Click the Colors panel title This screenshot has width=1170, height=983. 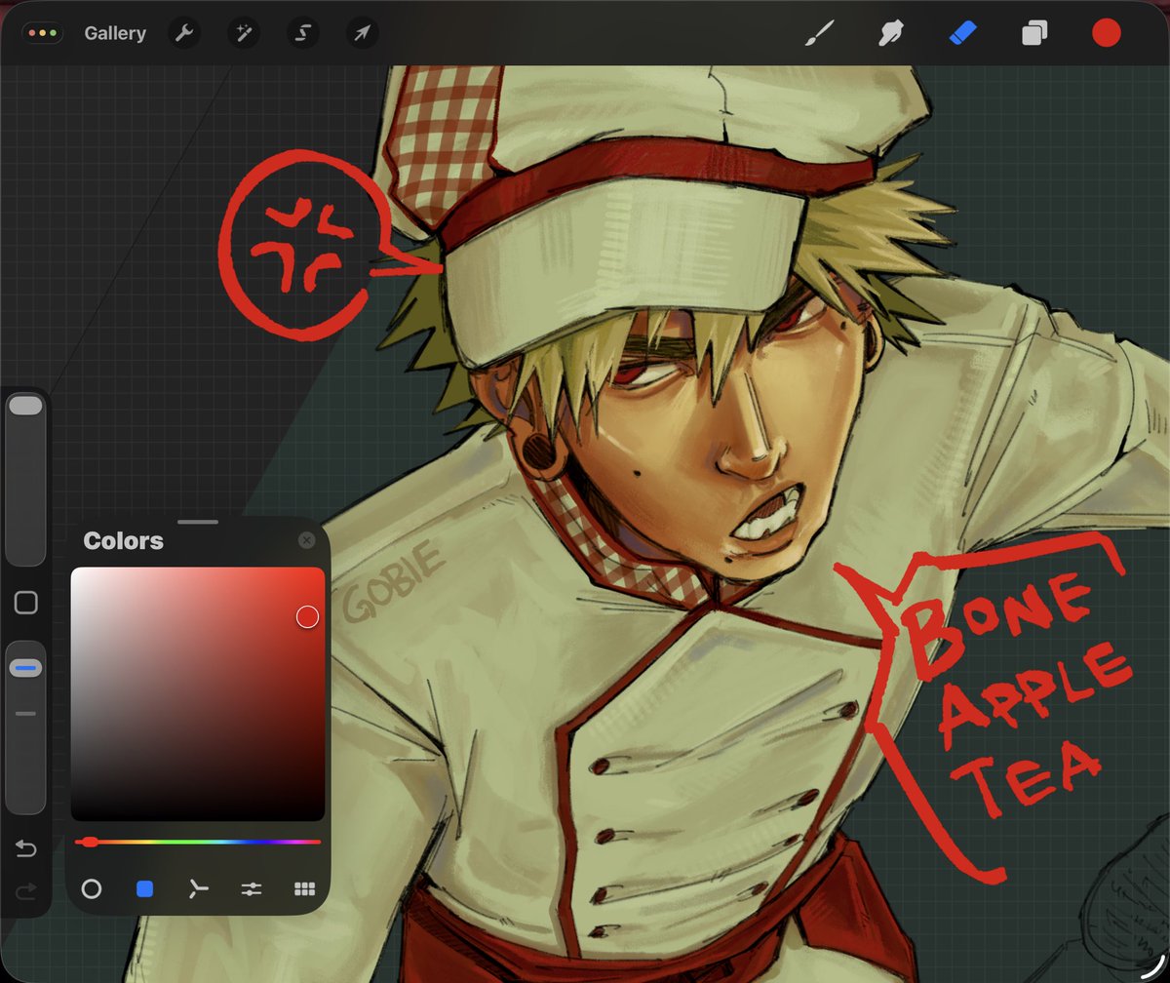[x=123, y=540]
